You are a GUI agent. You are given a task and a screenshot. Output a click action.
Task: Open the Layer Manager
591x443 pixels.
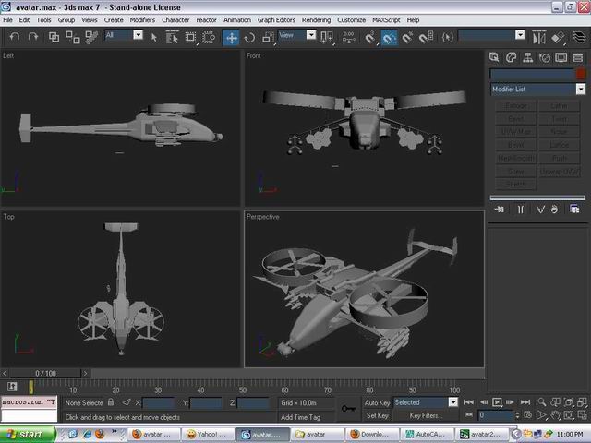(579, 37)
